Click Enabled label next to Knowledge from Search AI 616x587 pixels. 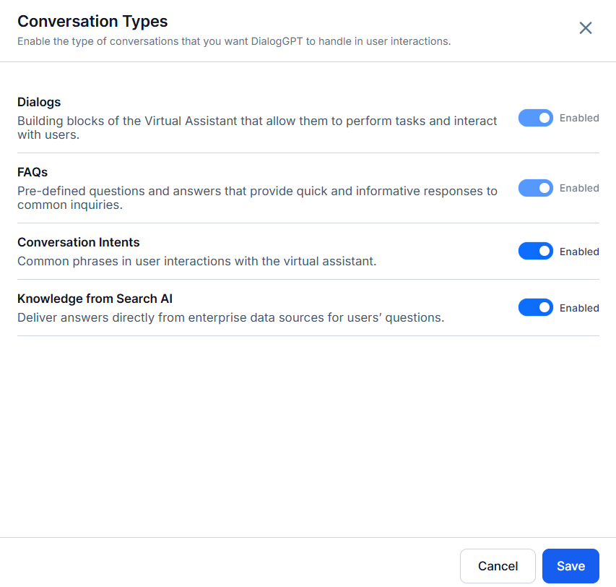pos(579,308)
